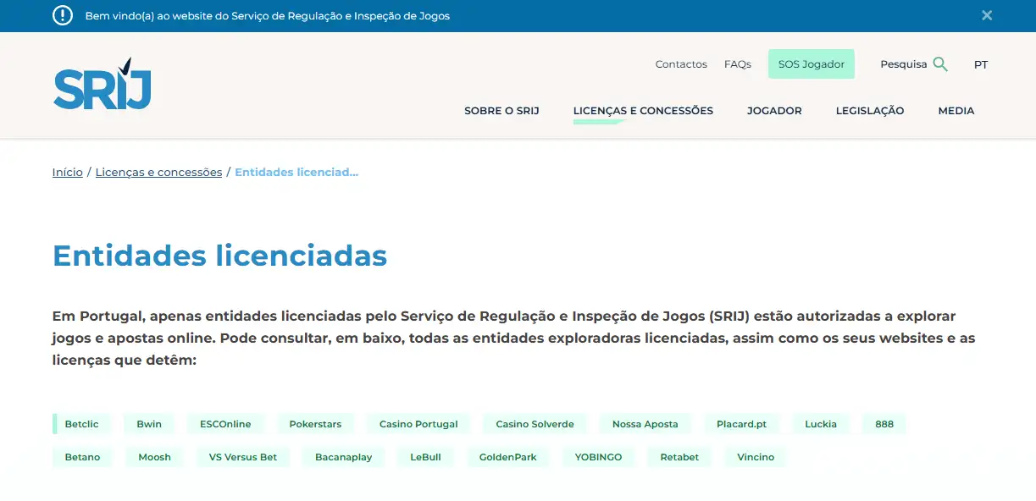
Task: Select the 888 tag
Action: (884, 424)
